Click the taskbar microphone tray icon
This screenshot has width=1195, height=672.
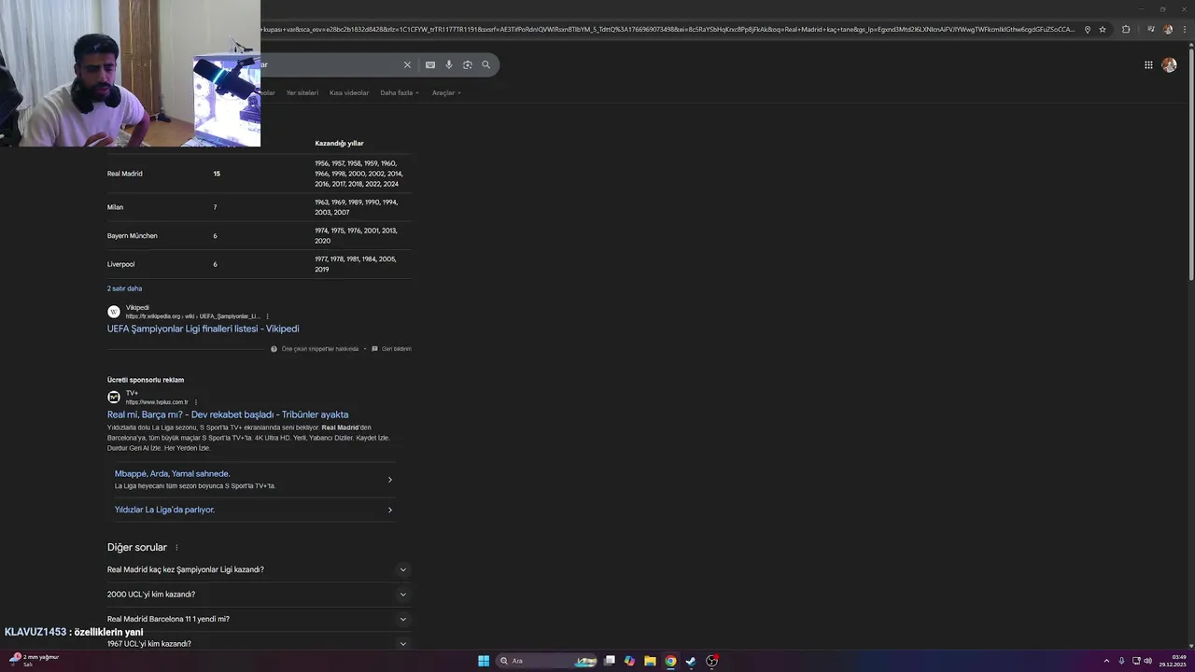pos(1121,661)
